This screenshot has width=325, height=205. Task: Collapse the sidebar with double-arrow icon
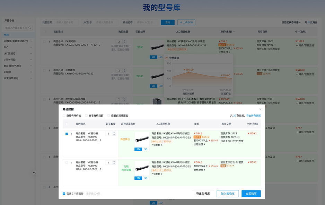(x=34, y=172)
